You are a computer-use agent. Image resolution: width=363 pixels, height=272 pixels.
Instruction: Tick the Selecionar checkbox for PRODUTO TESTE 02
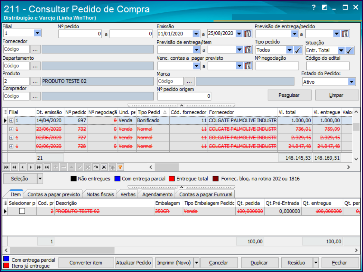22,211
